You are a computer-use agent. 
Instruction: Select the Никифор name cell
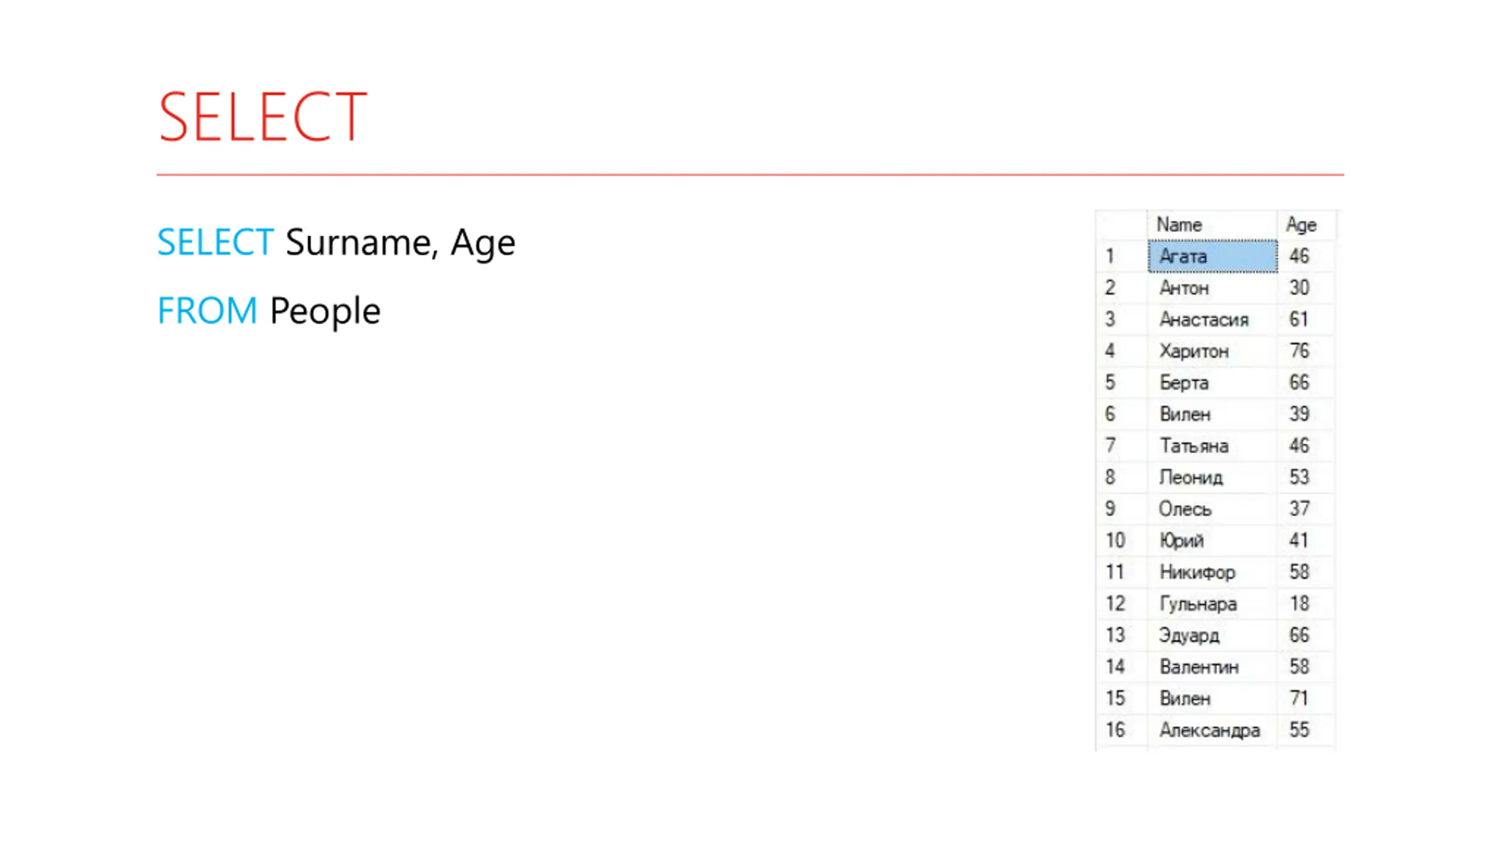point(1213,572)
